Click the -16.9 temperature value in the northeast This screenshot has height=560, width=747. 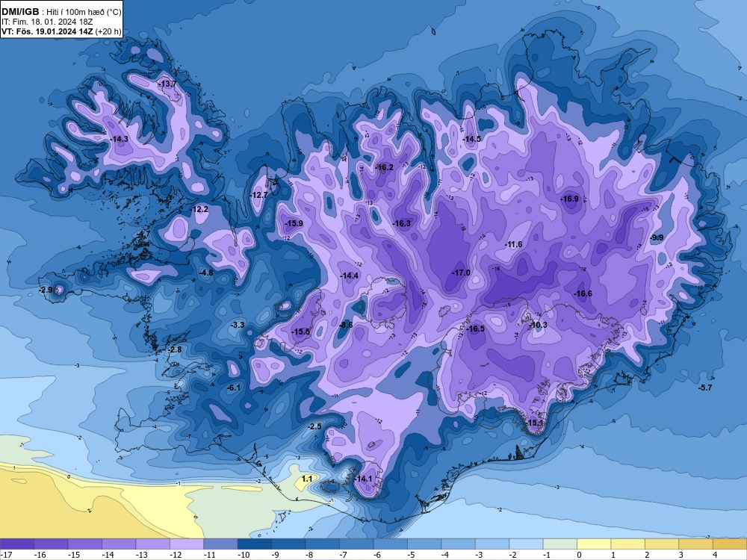point(569,199)
